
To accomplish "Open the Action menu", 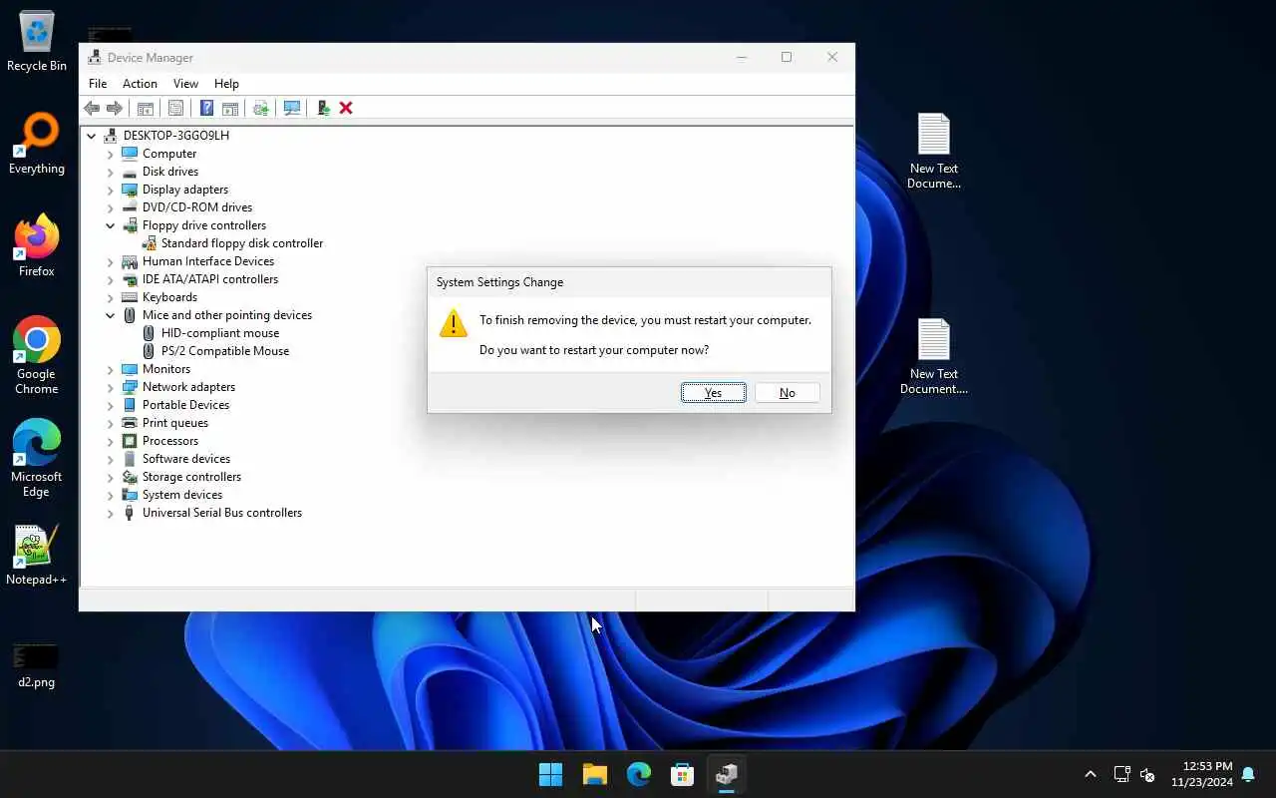I will pos(140,84).
